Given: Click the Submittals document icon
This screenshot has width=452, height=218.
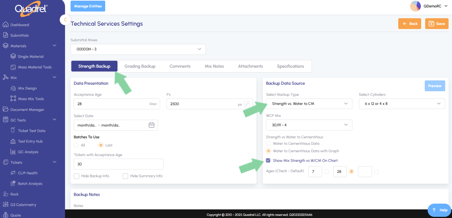Looking at the screenshot, I should (x=5, y=35).
